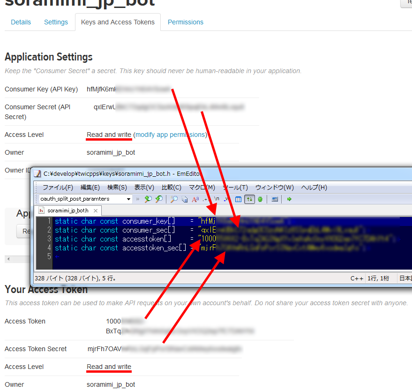Click Owner 'soramimi_jp_bot' under Application Settings
The image size is (412, 391).
(111, 152)
